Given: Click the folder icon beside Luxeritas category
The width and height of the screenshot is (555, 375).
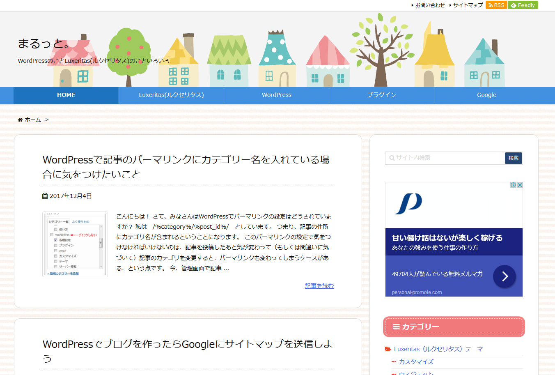Looking at the screenshot, I should [x=388, y=349].
